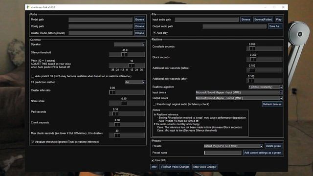
Task: Adjust Additional Infer seconds (after) slider
Action: click(264, 81)
